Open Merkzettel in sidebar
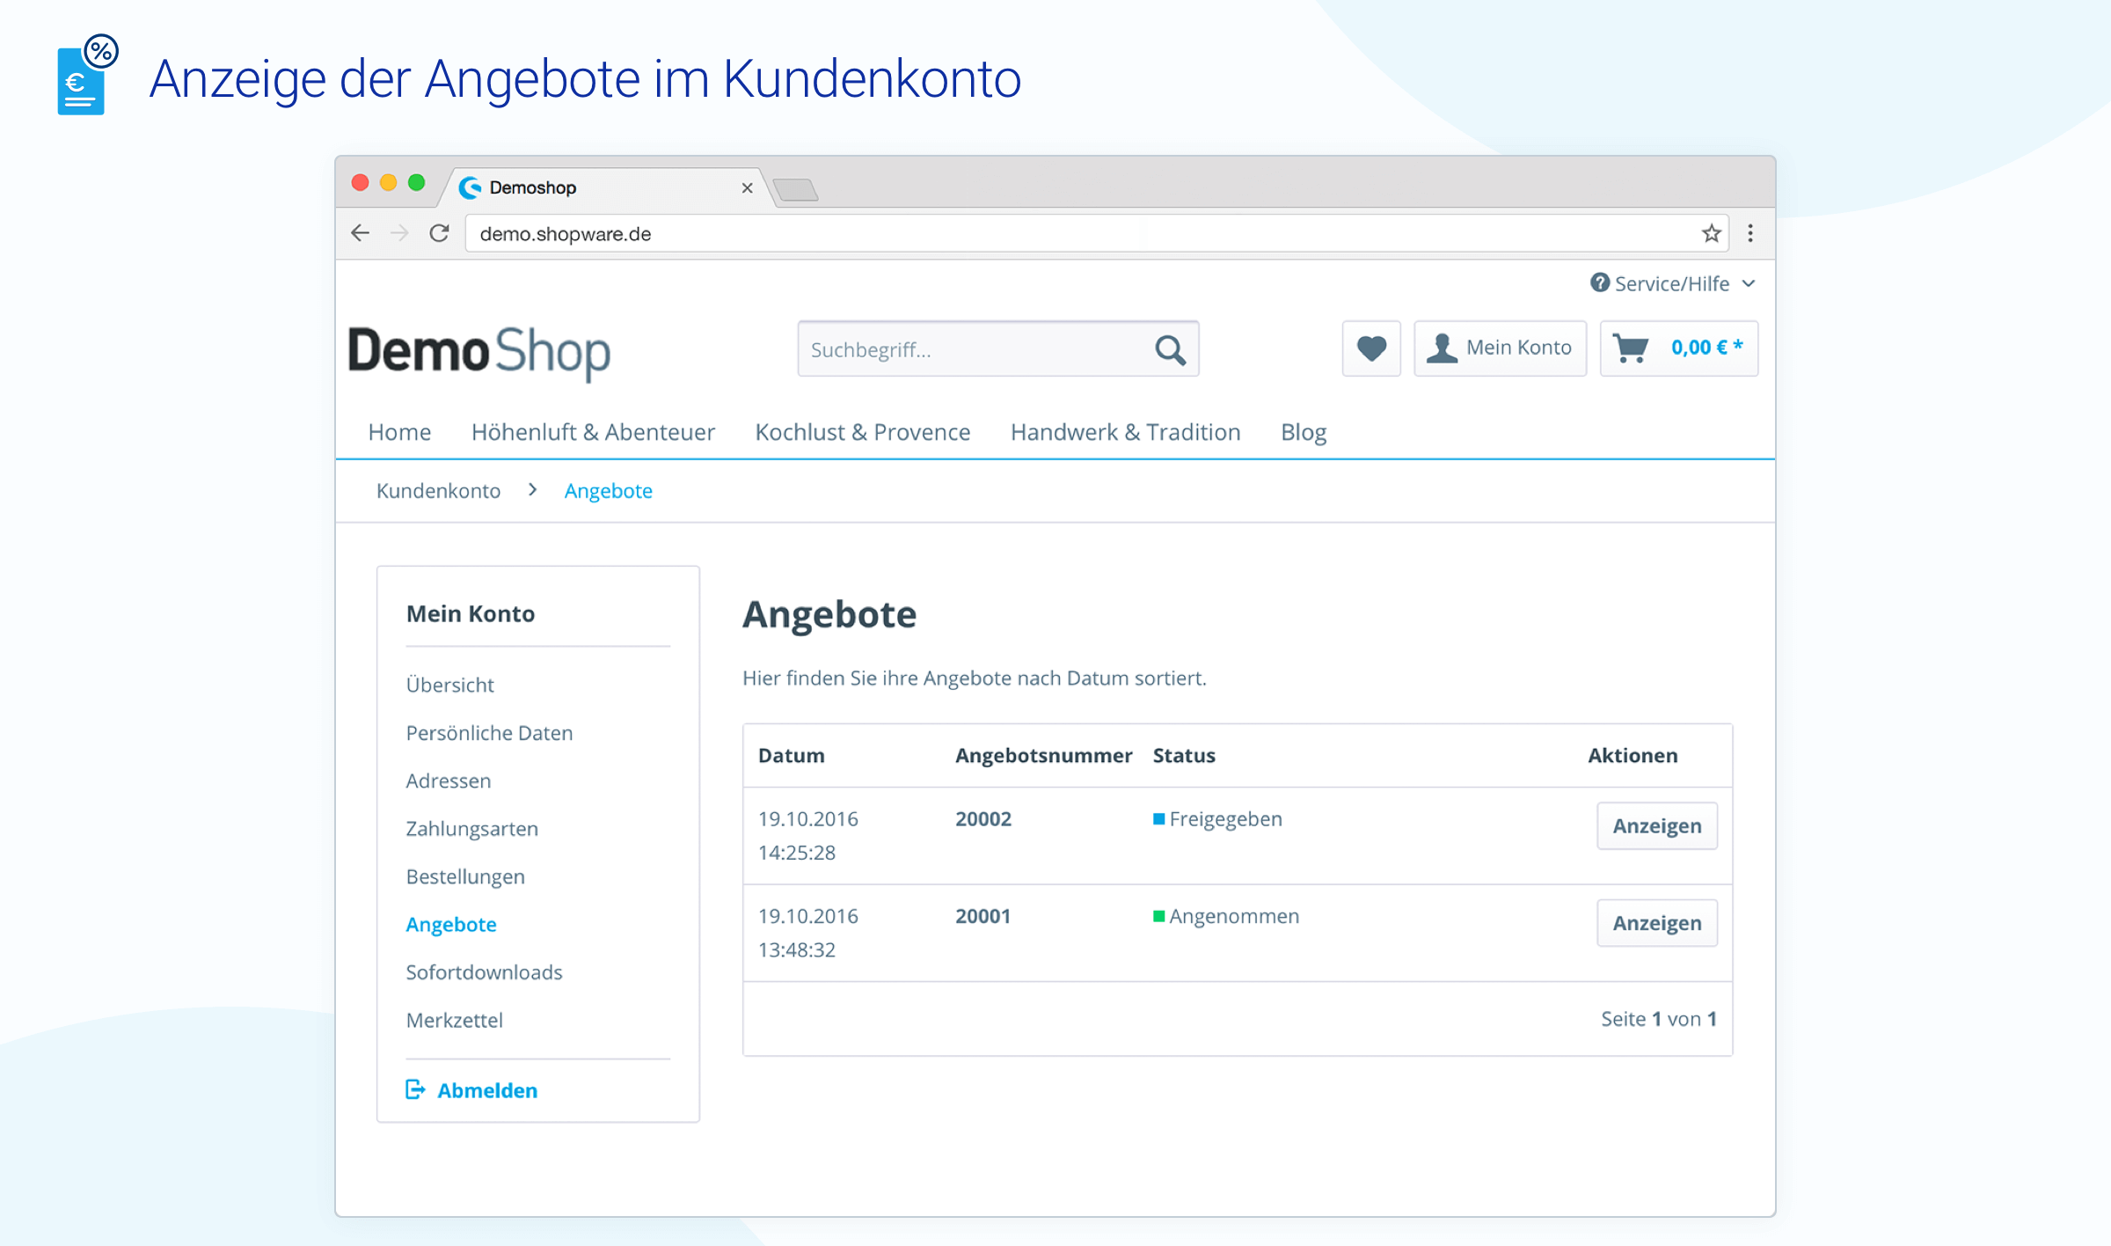The width and height of the screenshot is (2111, 1246). point(454,1020)
